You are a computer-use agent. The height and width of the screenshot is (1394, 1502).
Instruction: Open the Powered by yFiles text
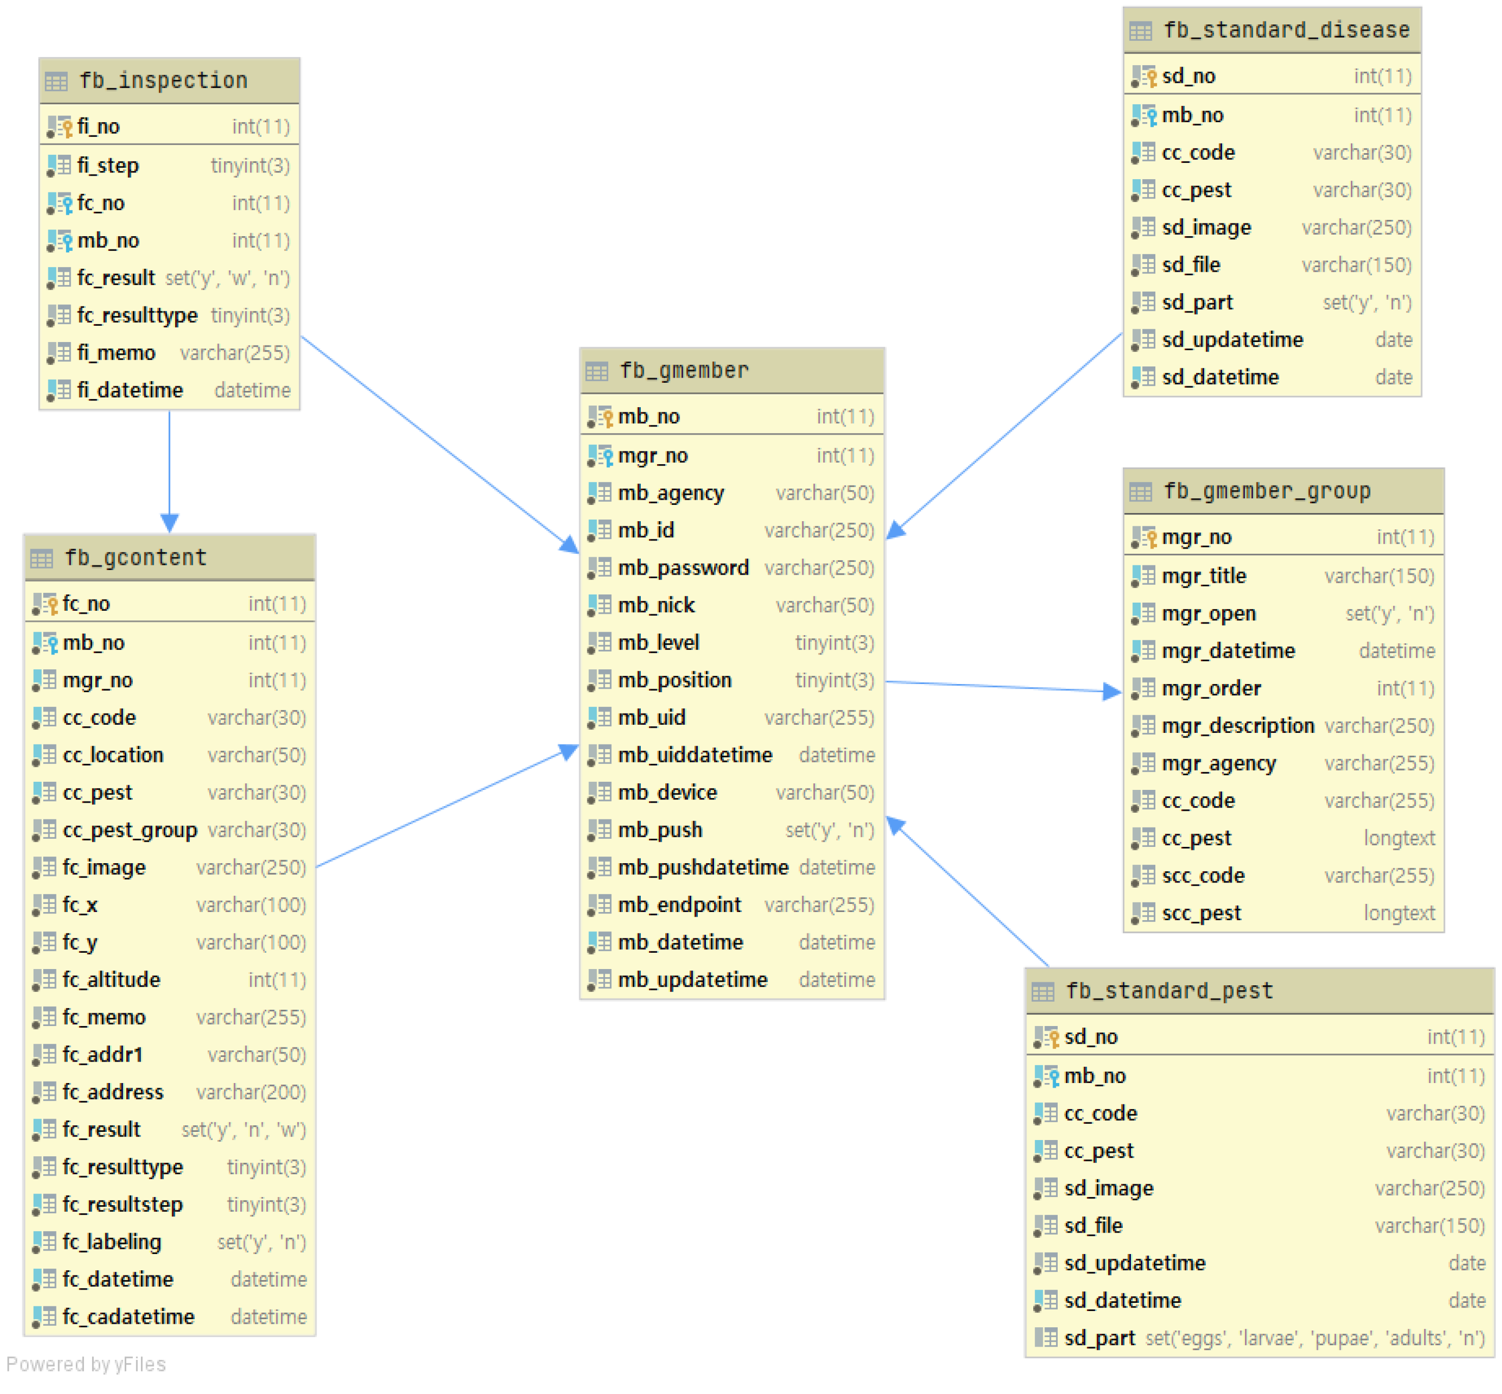(86, 1364)
